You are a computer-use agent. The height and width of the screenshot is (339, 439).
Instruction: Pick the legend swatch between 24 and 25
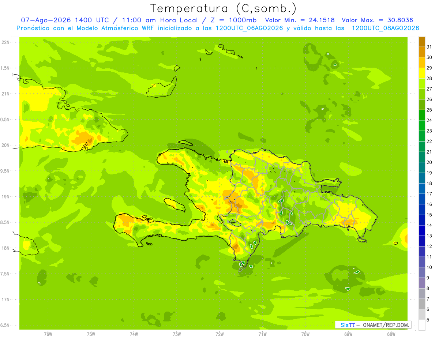[422, 115]
